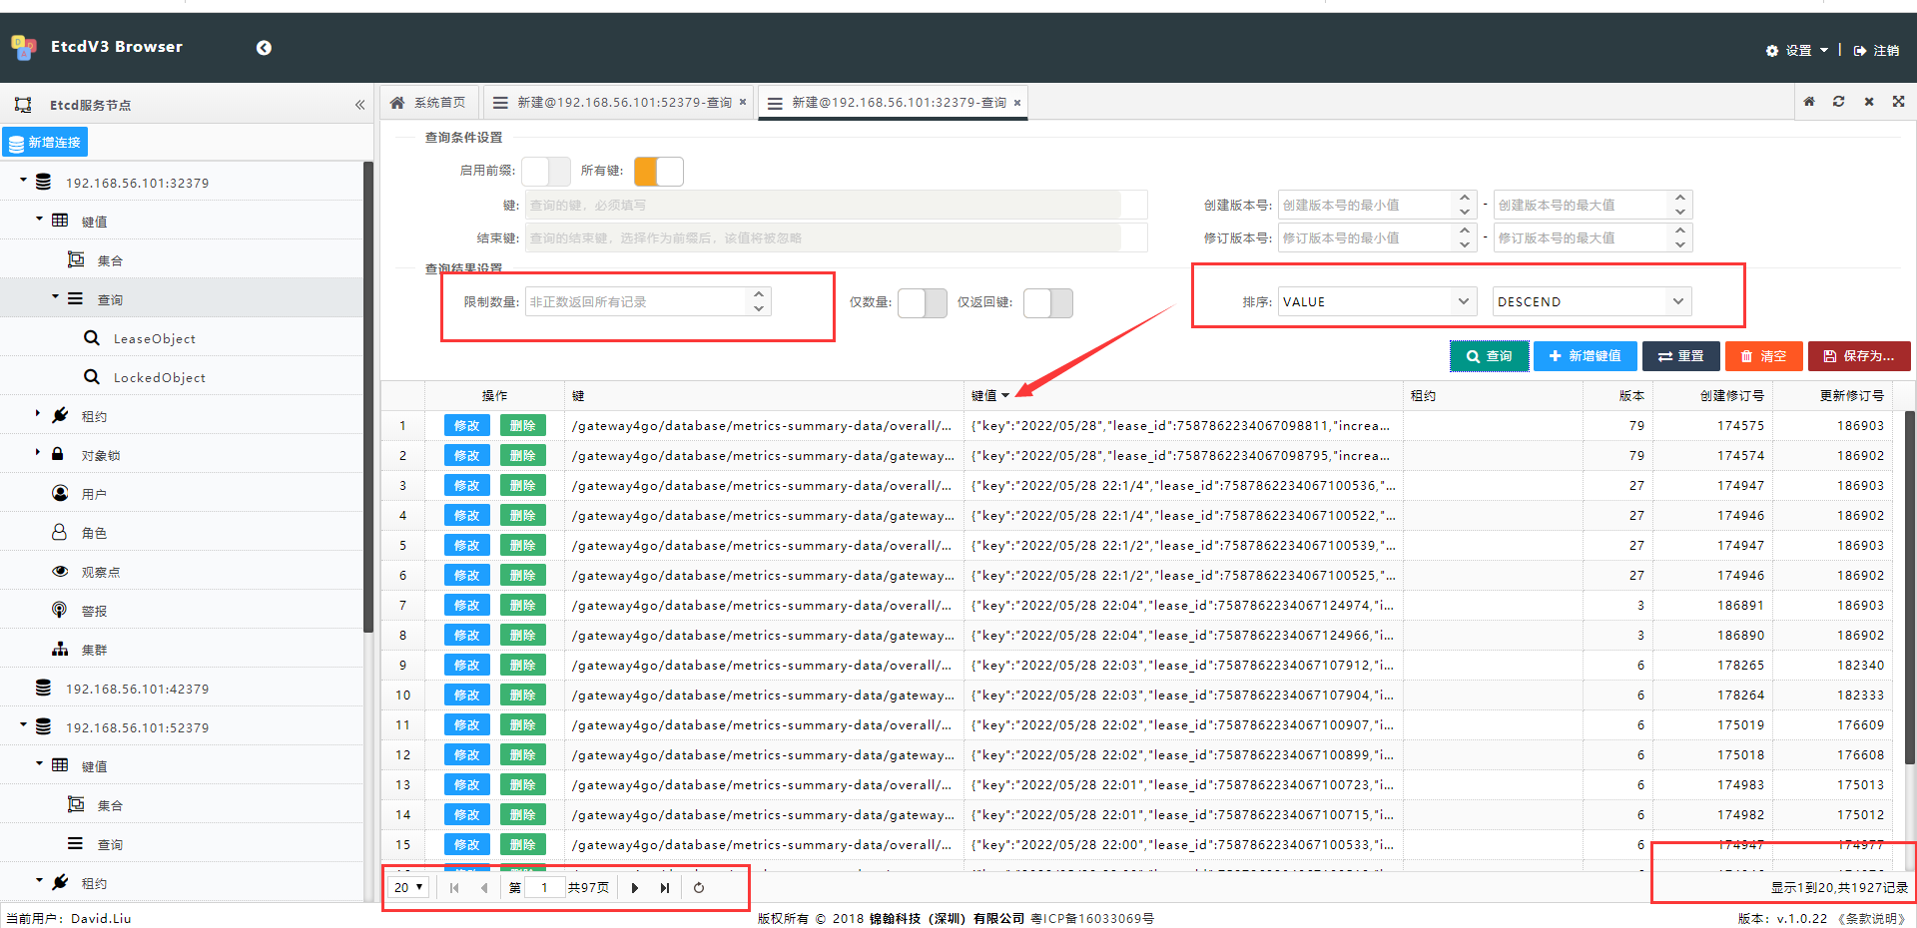Go to the next page
Image resolution: width=1917 pixels, height=928 pixels.
(x=635, y=887)
